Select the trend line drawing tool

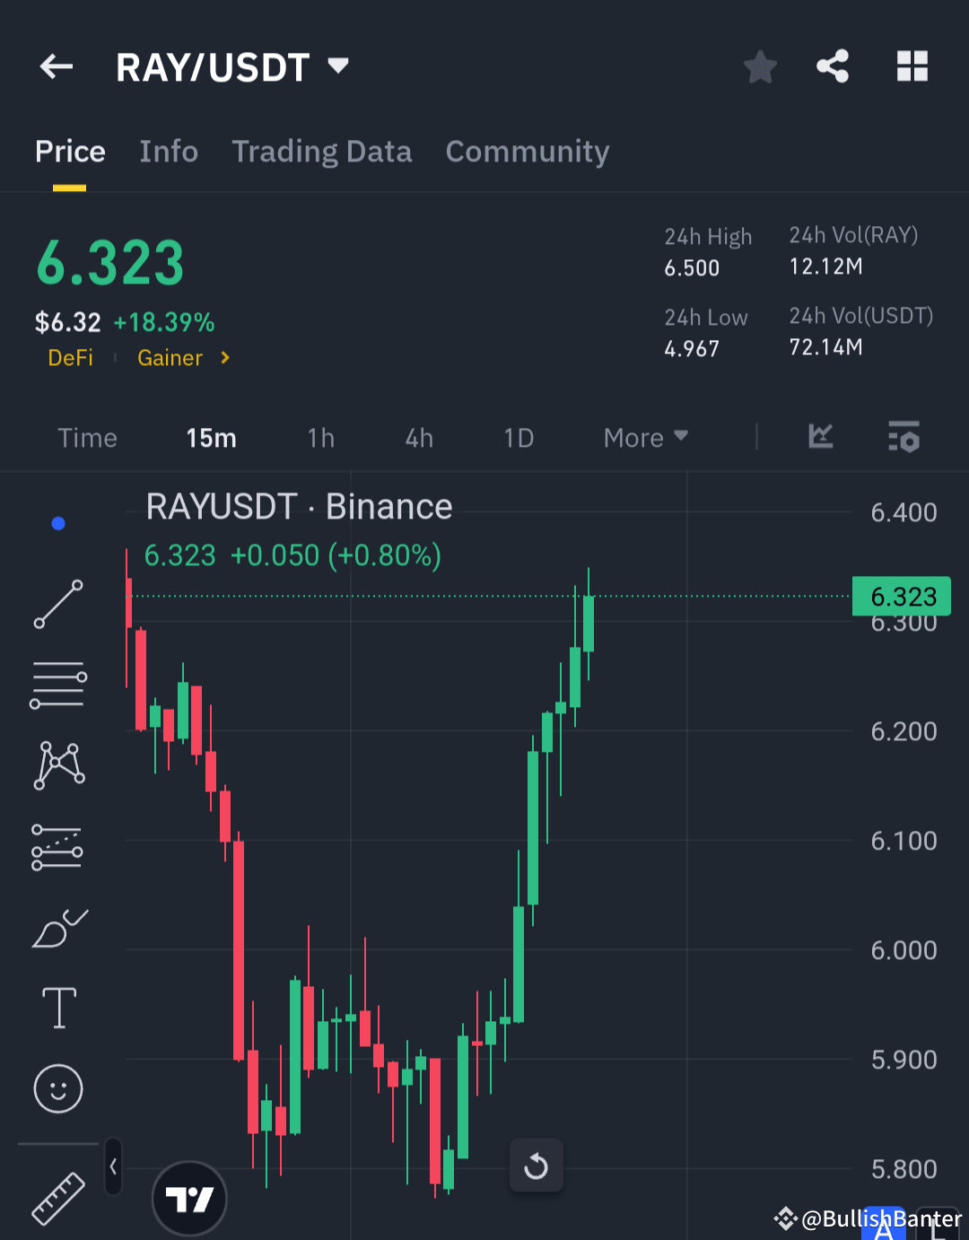(57, 603)
